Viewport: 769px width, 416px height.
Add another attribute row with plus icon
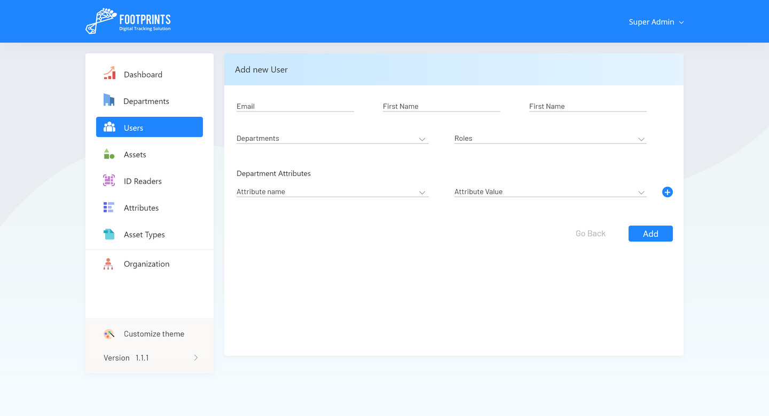click(667, 192)
